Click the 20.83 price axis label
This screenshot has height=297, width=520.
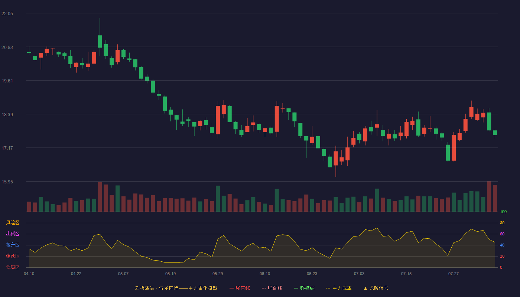tap(7, 48)
